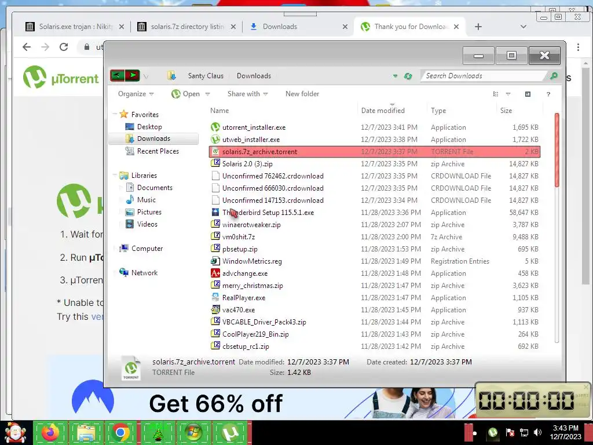Open the Explorer help question mark
This screenshot has height=445, width=593.
point(548,94)
